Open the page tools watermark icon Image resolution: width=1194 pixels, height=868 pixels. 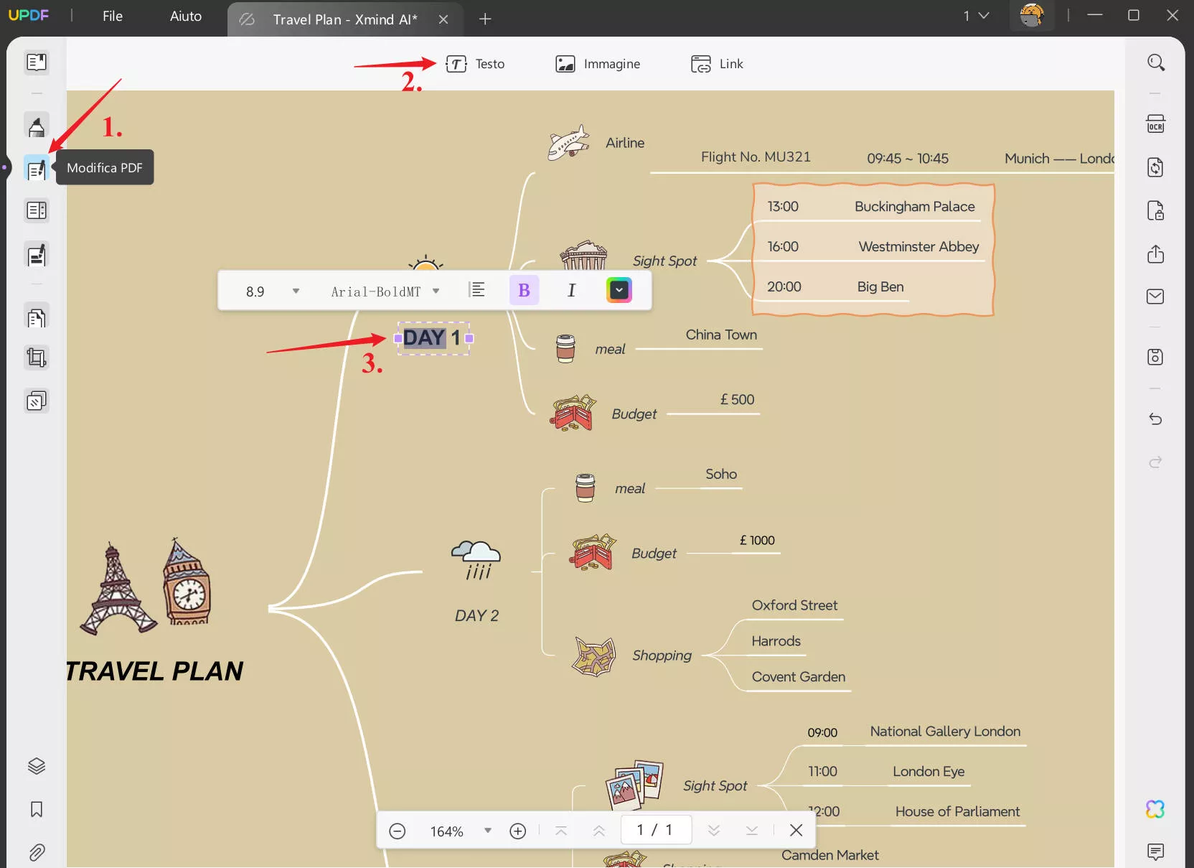[37, 401]
